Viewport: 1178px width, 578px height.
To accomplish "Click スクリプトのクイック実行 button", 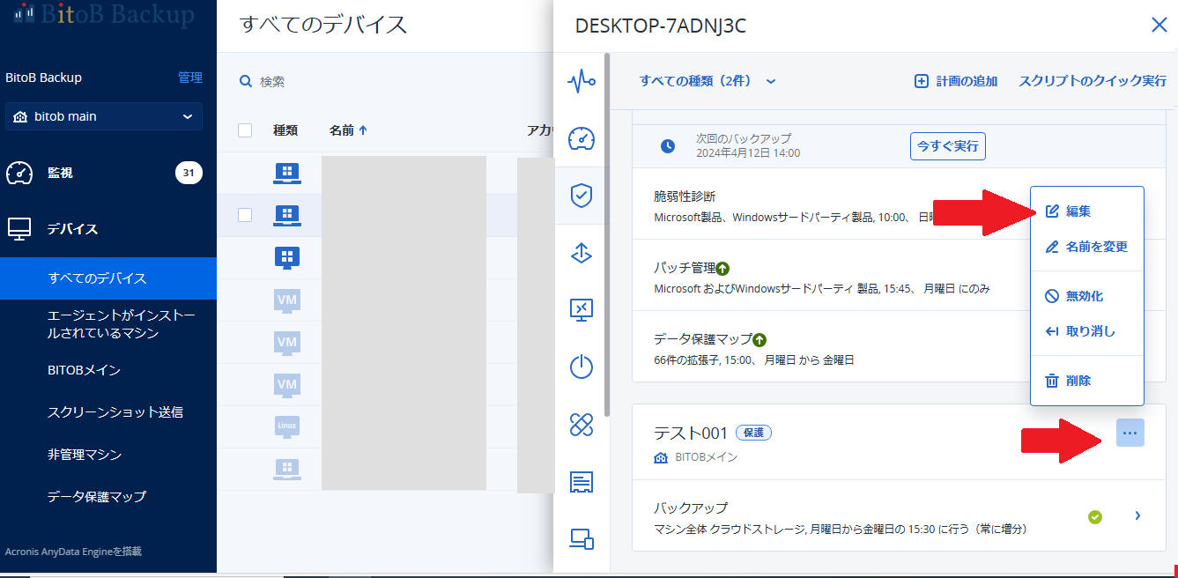I will click(x=1093, y=81).
